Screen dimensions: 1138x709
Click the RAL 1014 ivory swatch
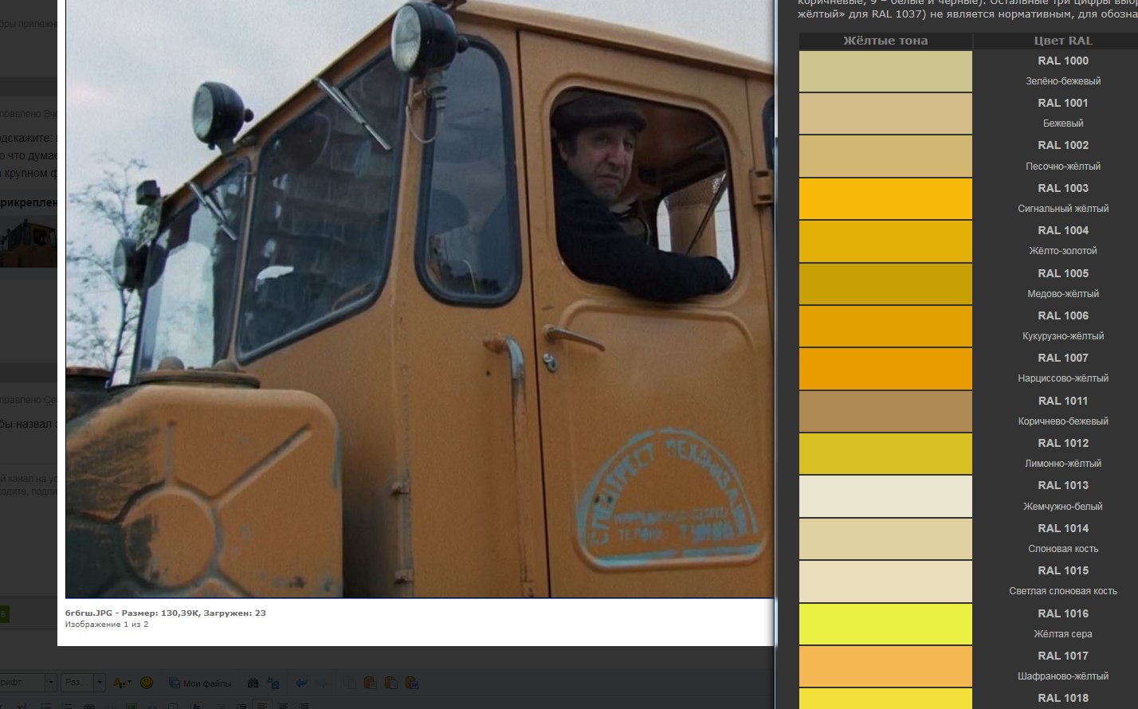[x=885, y=539]
